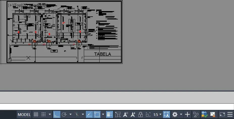Open the 1:5 annotation scale list
234x119 pixels.
point(158,115)
